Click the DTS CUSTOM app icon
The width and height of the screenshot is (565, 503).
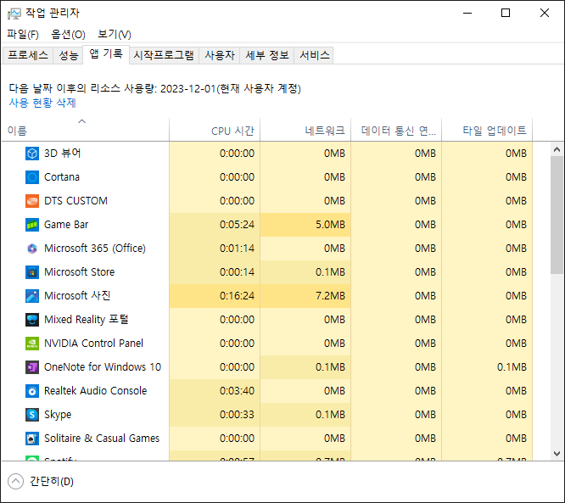[32, 201]
